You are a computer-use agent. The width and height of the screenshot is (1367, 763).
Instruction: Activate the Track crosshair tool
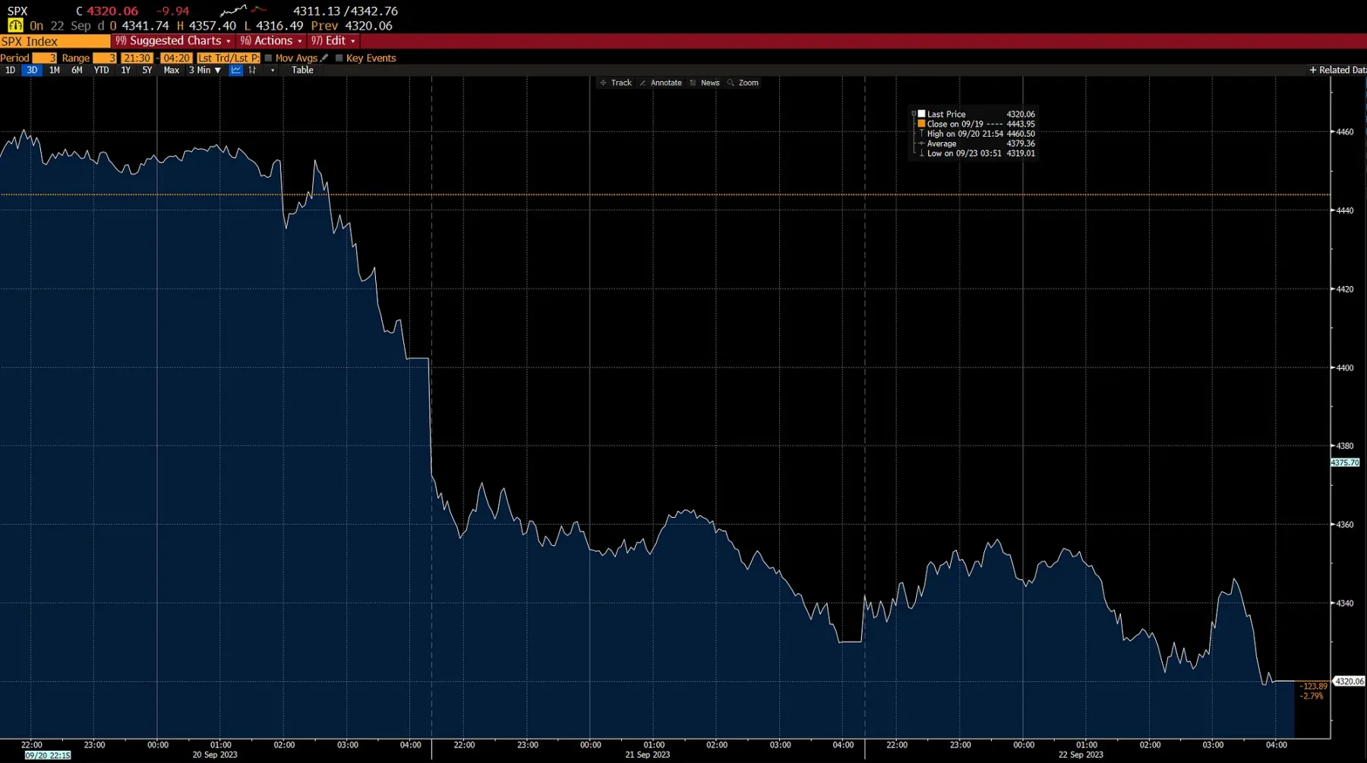(x=615, y=83)
